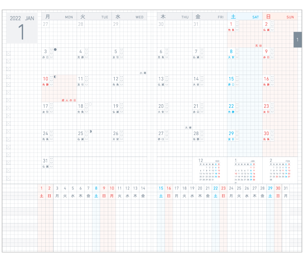Select the 土 SAT column header
Viewport: 304px width, 262px height.
[244, 17]
